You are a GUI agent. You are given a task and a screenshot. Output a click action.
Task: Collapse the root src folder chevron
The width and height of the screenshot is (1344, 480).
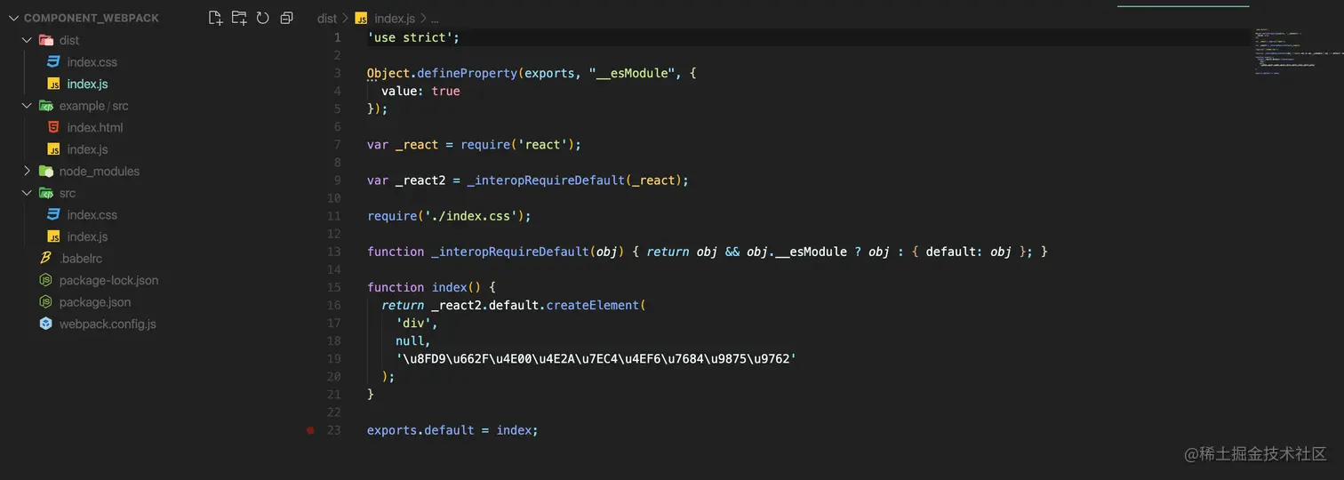27,193
